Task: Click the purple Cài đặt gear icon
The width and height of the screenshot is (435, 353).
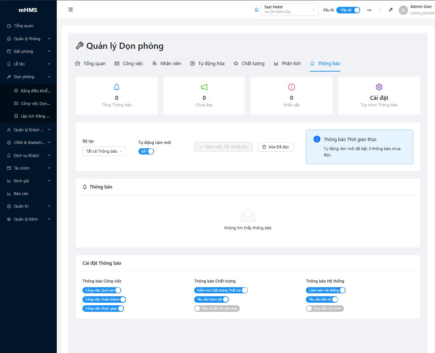Action: click(379, 87)
